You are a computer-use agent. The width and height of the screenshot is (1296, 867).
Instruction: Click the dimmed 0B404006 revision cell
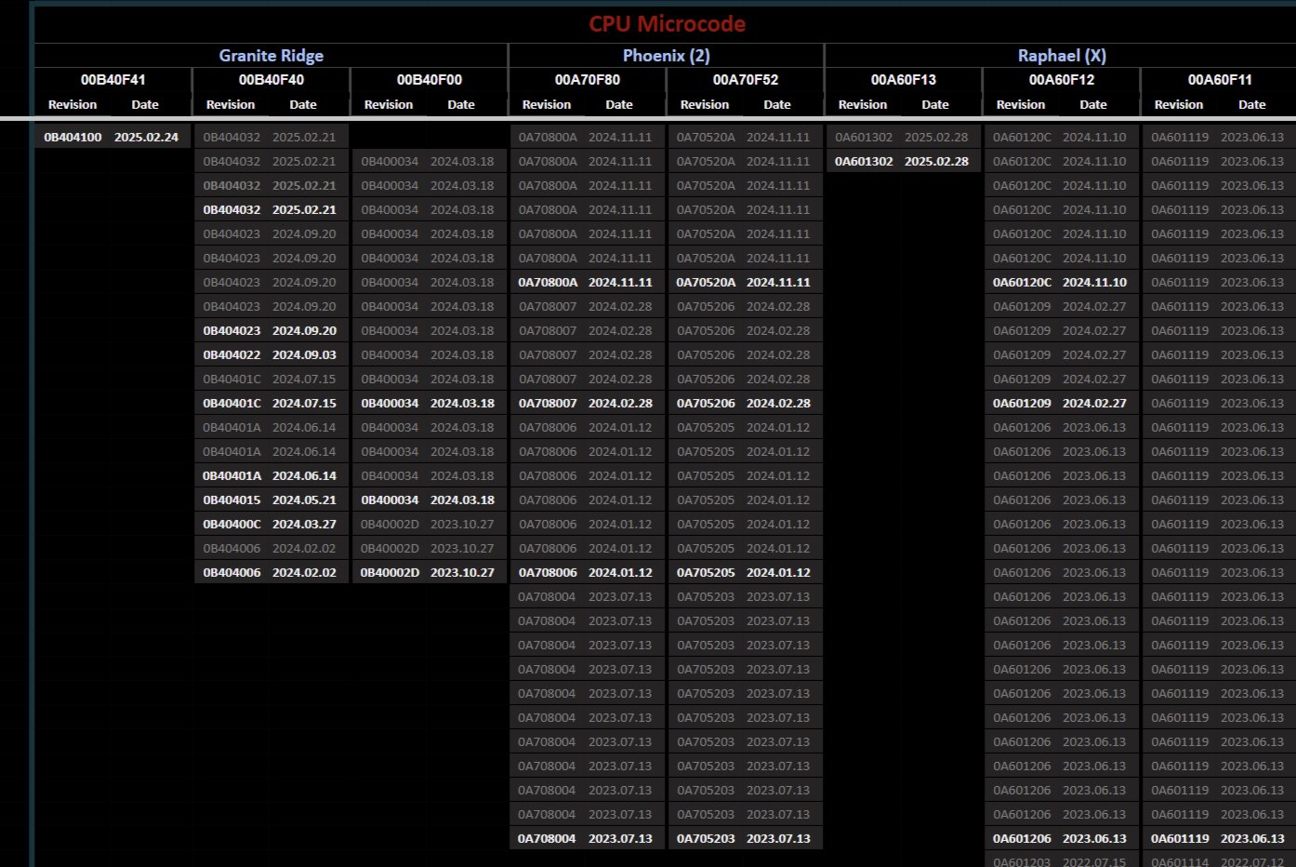click(231, 548)
